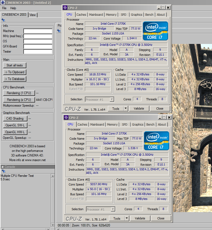Click Core Voltage 1.544 V value
The height and width of the screenshot is (230, 212).
(132, 38)
